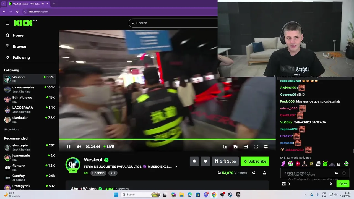Pause the live stream
The height and width of the screenshot is (199, 354).
pyautogui.click(x=69, y=146)
